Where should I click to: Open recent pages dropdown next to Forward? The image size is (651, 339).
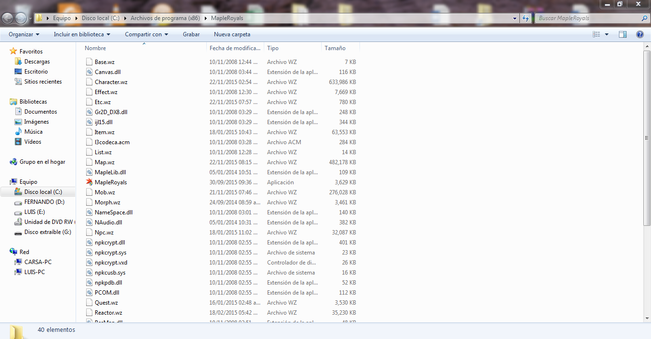point(30,18)
